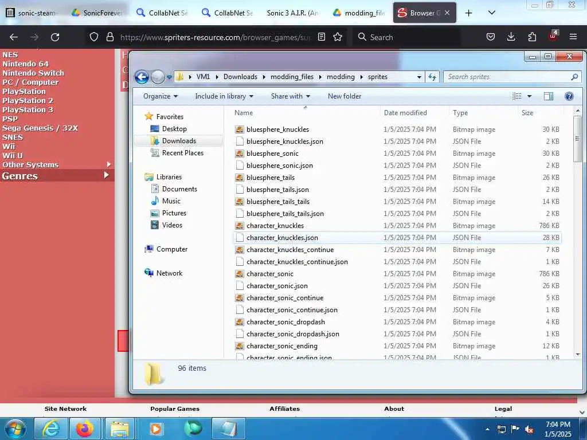Switch to first CollabNet tab

[x=162, y=13]
